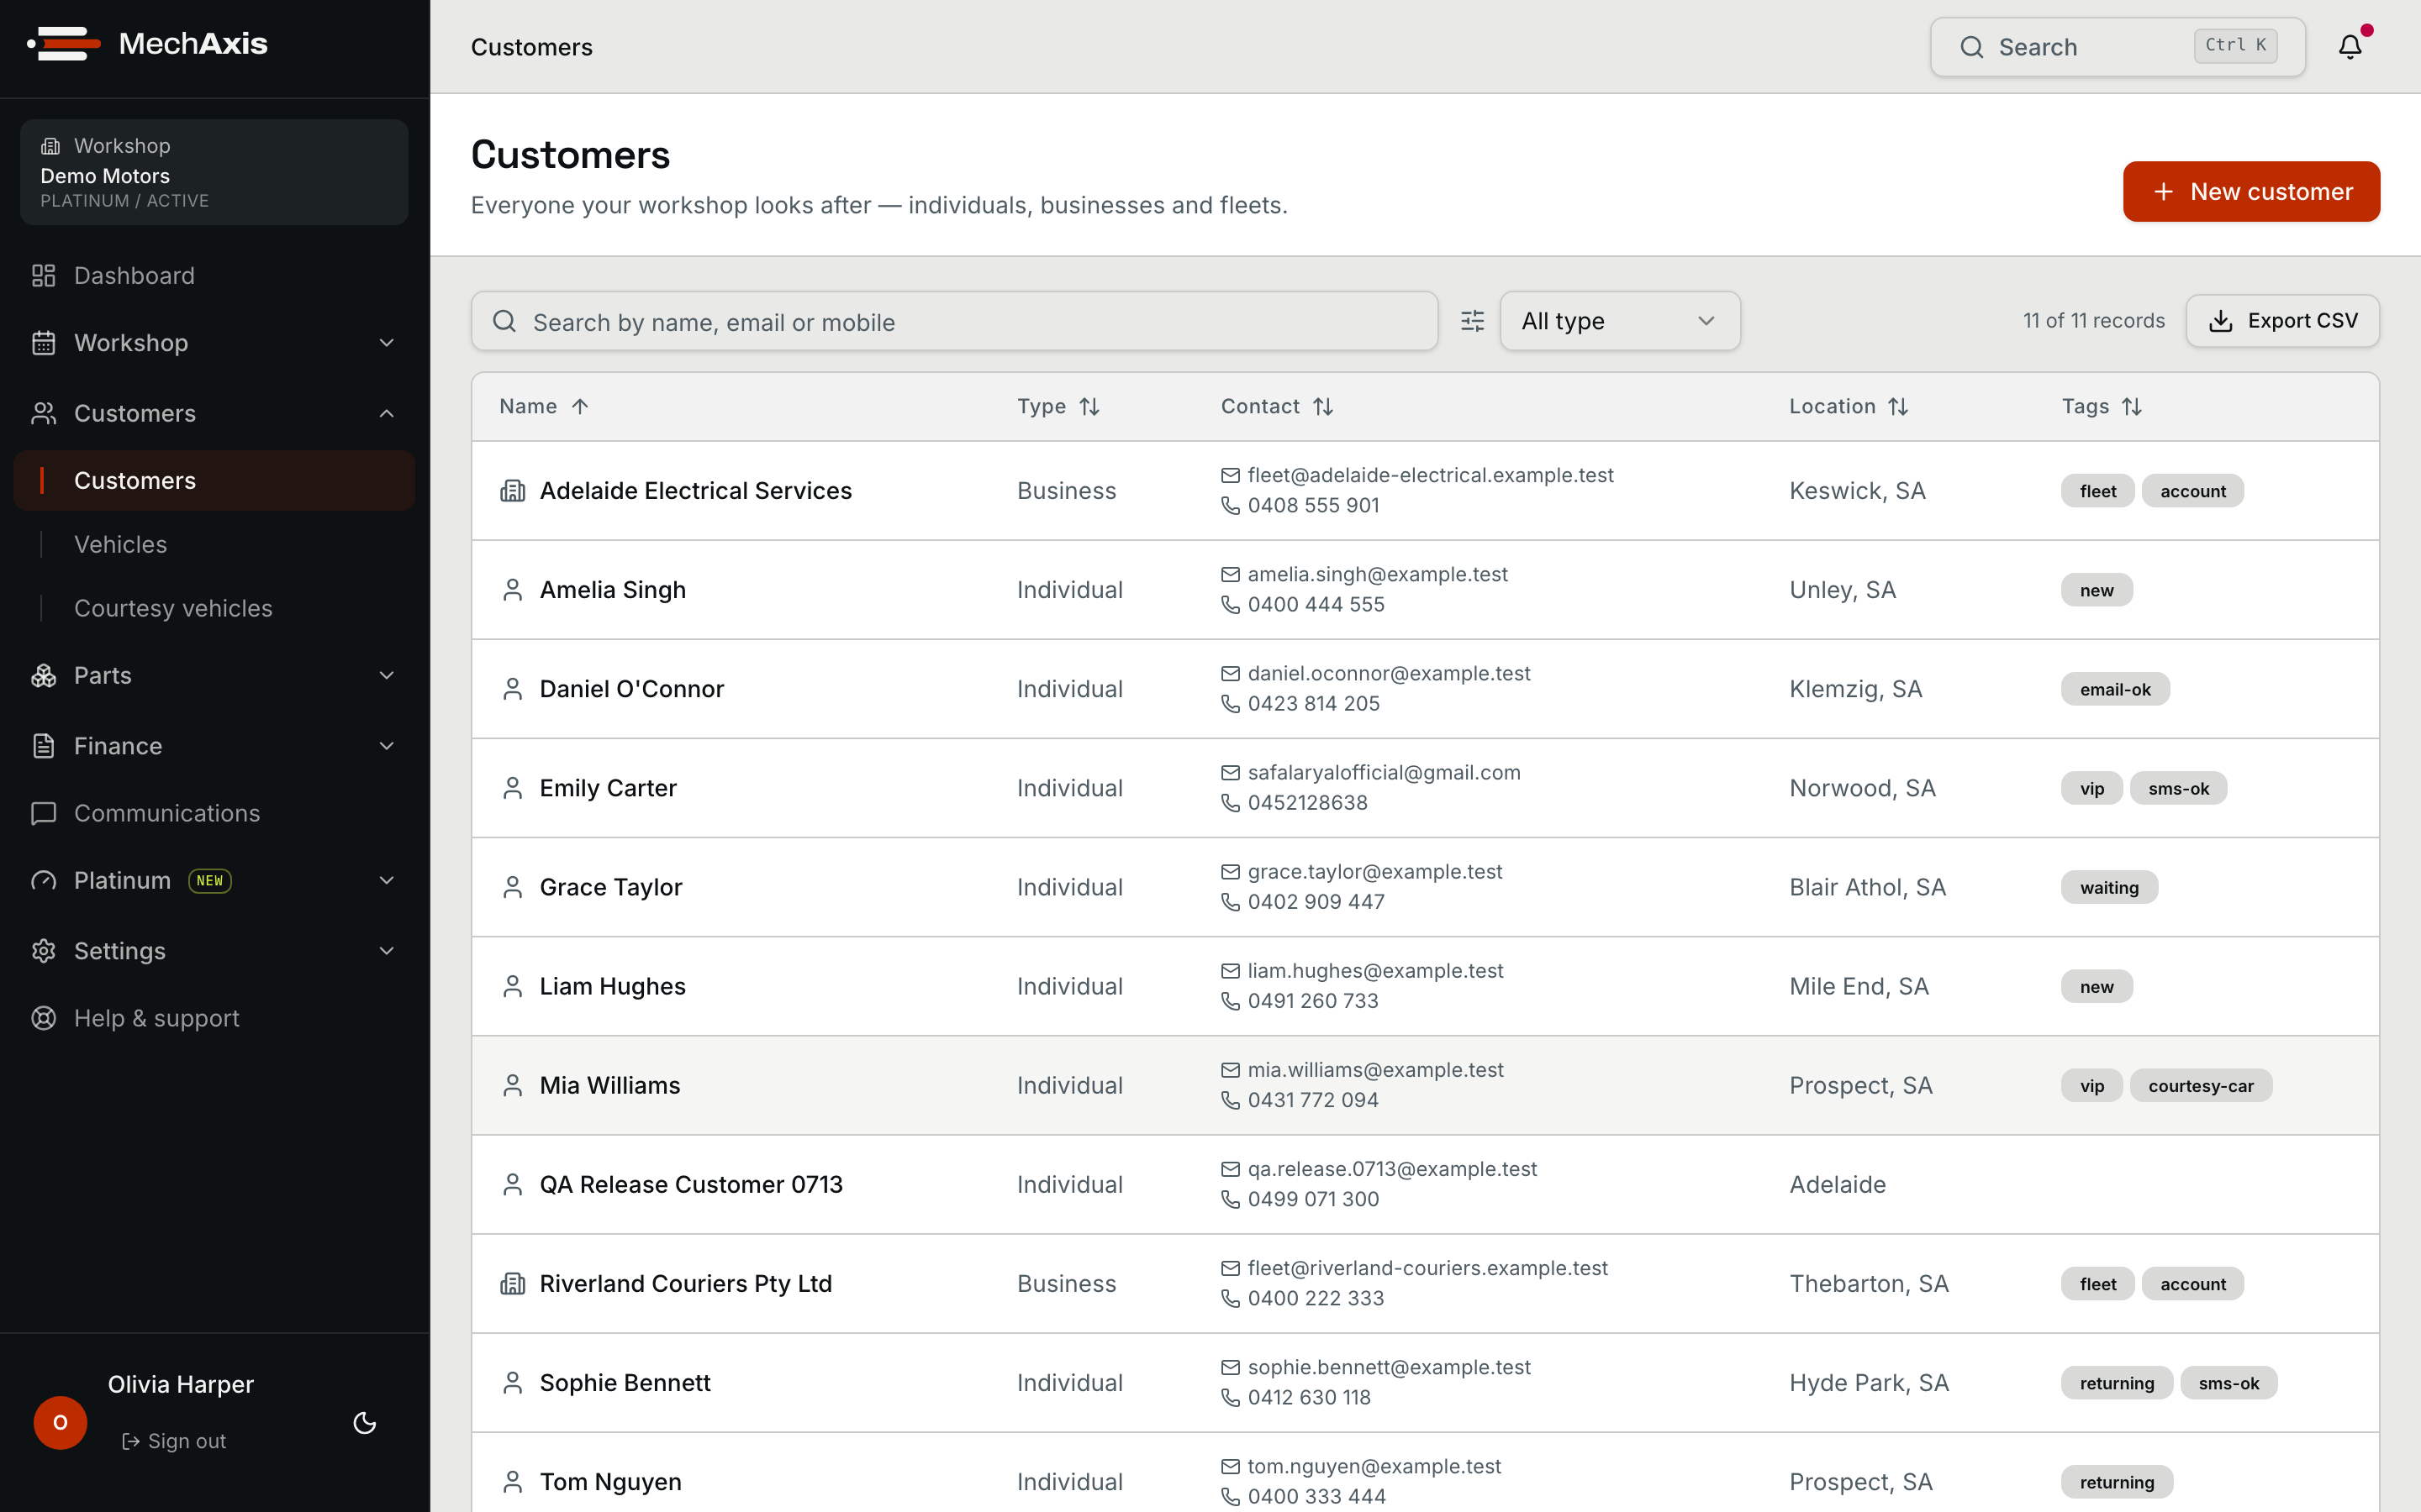
Task: Click the NEW badge beside Platinum
Action: (x=210, y=880)
